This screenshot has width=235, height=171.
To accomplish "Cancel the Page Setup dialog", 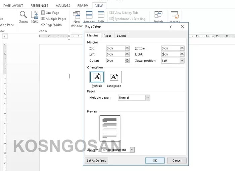I will (x=177, y=161).
